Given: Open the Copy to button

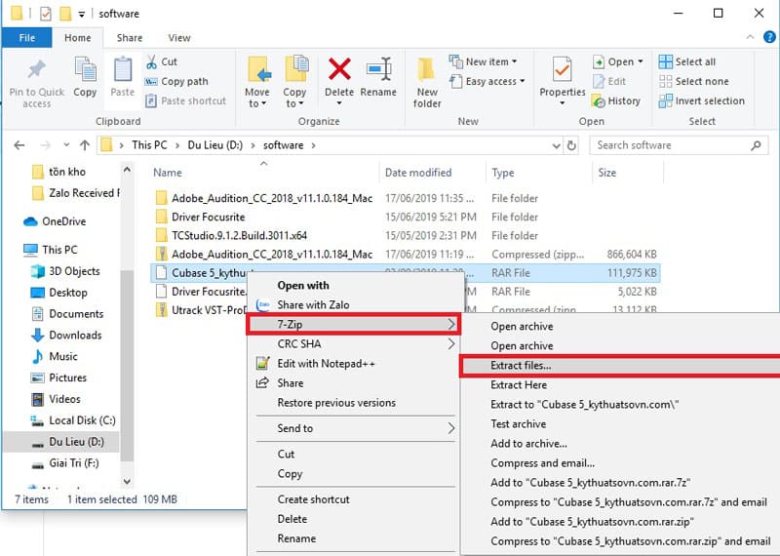Looking at the screenshot, I should 295,82.
